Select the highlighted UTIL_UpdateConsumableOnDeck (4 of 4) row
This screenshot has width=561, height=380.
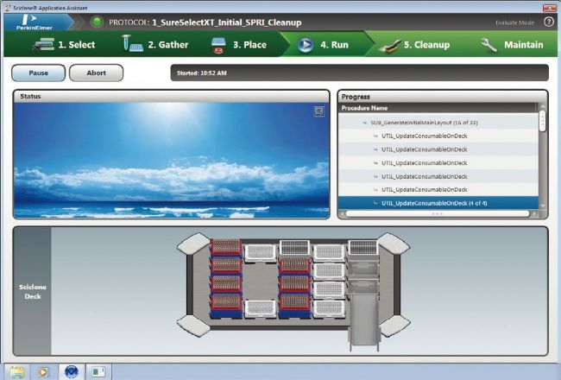438,203
